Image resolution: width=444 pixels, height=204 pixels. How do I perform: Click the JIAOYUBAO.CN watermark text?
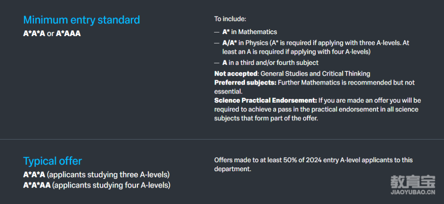[413, 193]
